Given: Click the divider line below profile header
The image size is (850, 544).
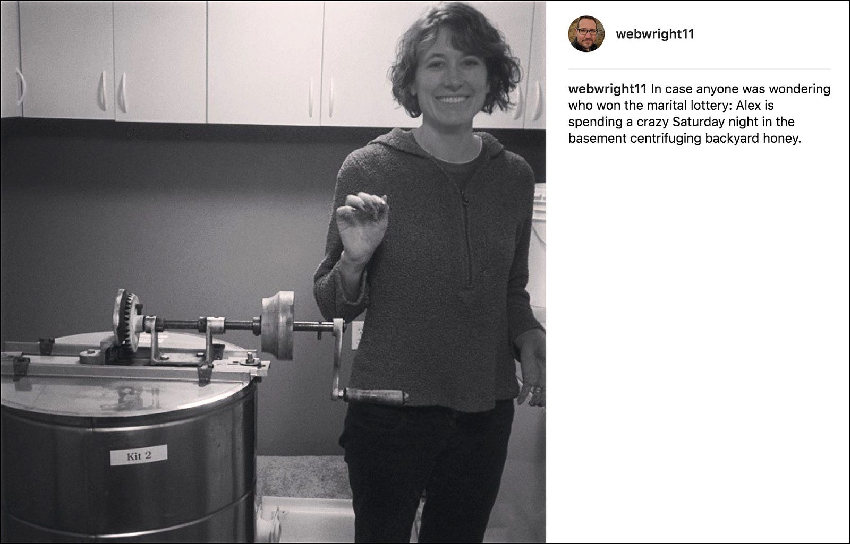Looking at the screenshot, I should [699, 69].
